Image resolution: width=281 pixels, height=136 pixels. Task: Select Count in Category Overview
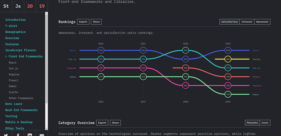265,123
